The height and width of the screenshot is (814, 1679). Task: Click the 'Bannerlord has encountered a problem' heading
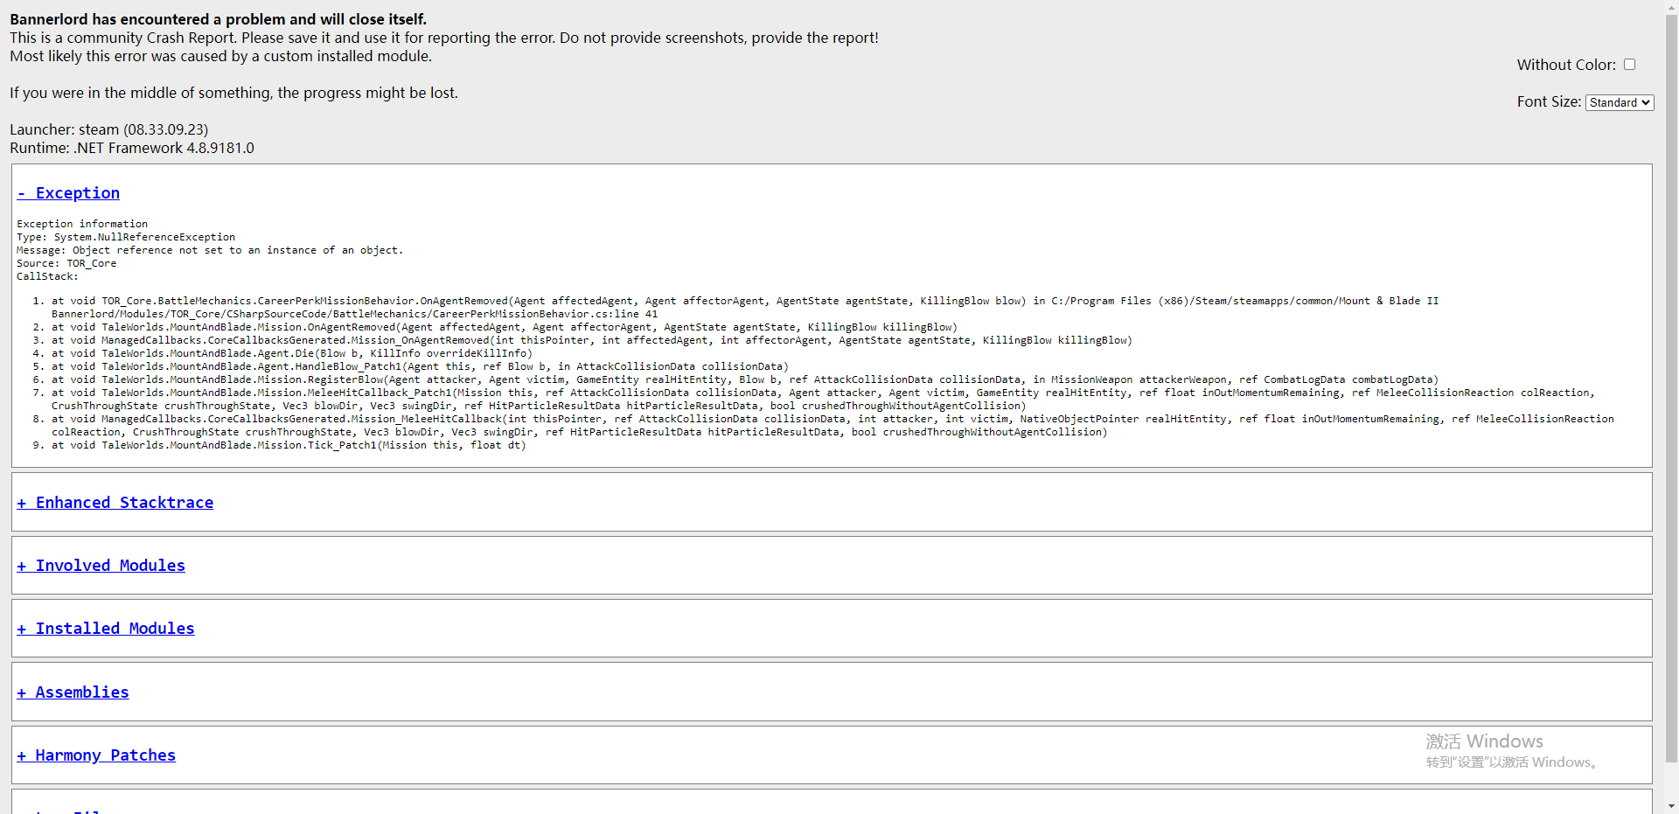(x=219, y=19)
